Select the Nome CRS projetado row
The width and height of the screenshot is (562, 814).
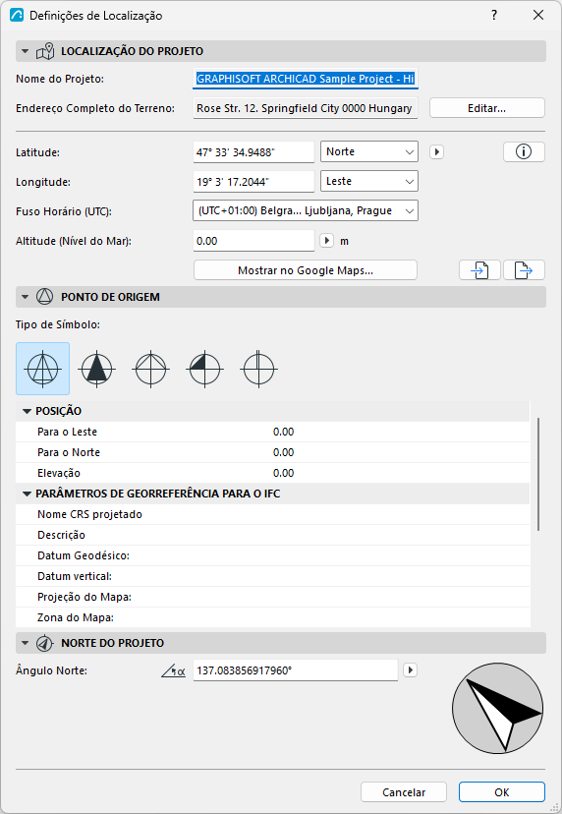pyautogui.click(x=273, y=514)
